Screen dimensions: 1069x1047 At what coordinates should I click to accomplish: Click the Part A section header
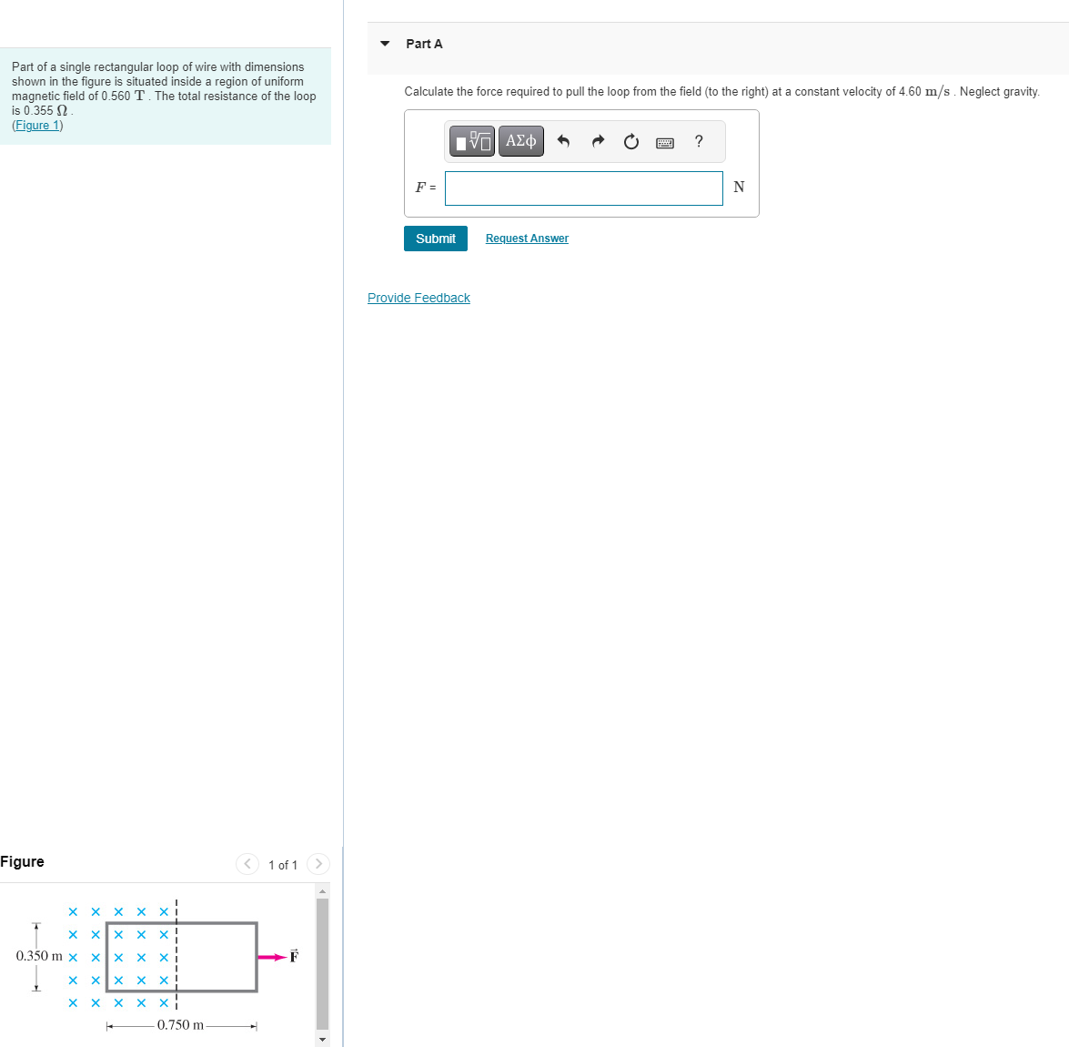(x=424, y=43)
